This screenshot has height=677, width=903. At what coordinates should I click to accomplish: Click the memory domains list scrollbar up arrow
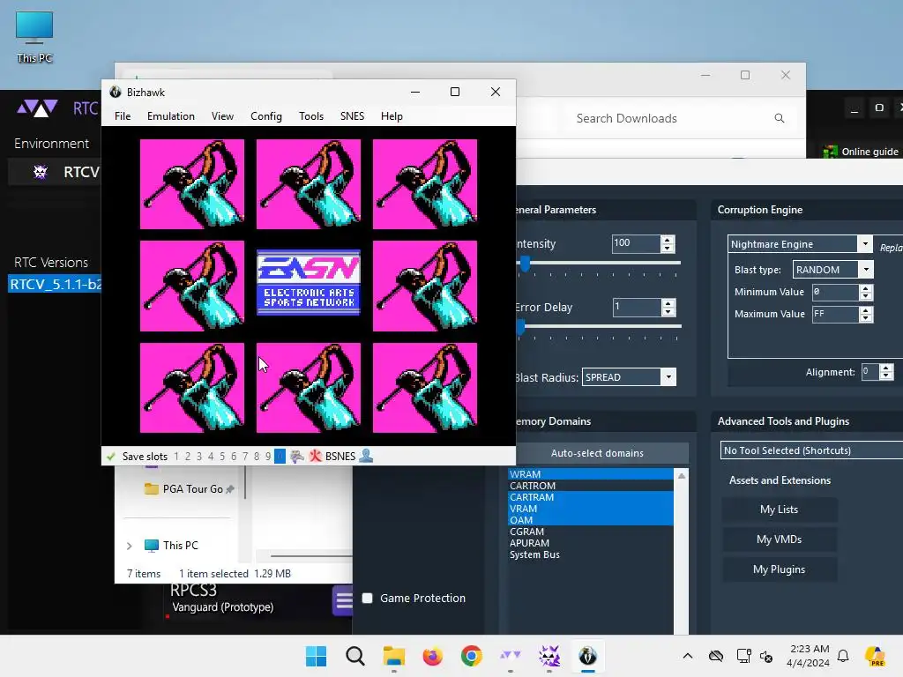pyautogui.click(x=682, y=475)
